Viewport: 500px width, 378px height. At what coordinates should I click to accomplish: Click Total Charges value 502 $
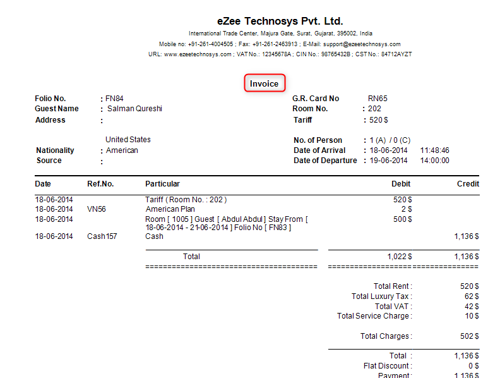pyautogui.click(x=470, y=336)
